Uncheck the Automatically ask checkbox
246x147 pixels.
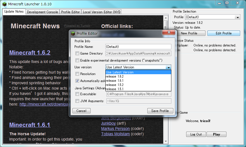(77, 81)
